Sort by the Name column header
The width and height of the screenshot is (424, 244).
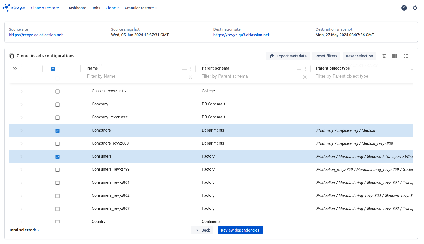point(93,68)
